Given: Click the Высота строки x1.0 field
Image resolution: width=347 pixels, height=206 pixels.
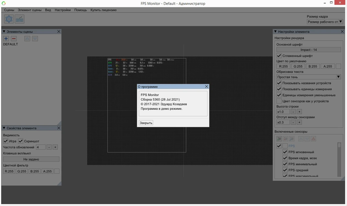Looking at the screenshot, I should [283, 112].
